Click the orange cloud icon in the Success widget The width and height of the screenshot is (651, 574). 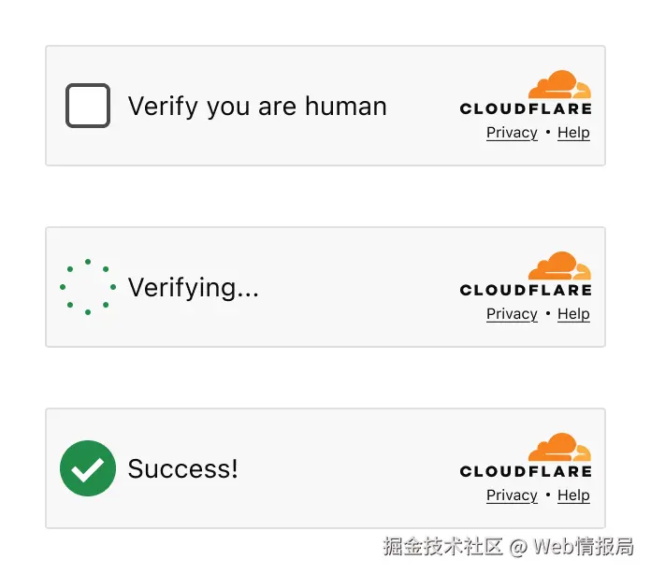559,448
